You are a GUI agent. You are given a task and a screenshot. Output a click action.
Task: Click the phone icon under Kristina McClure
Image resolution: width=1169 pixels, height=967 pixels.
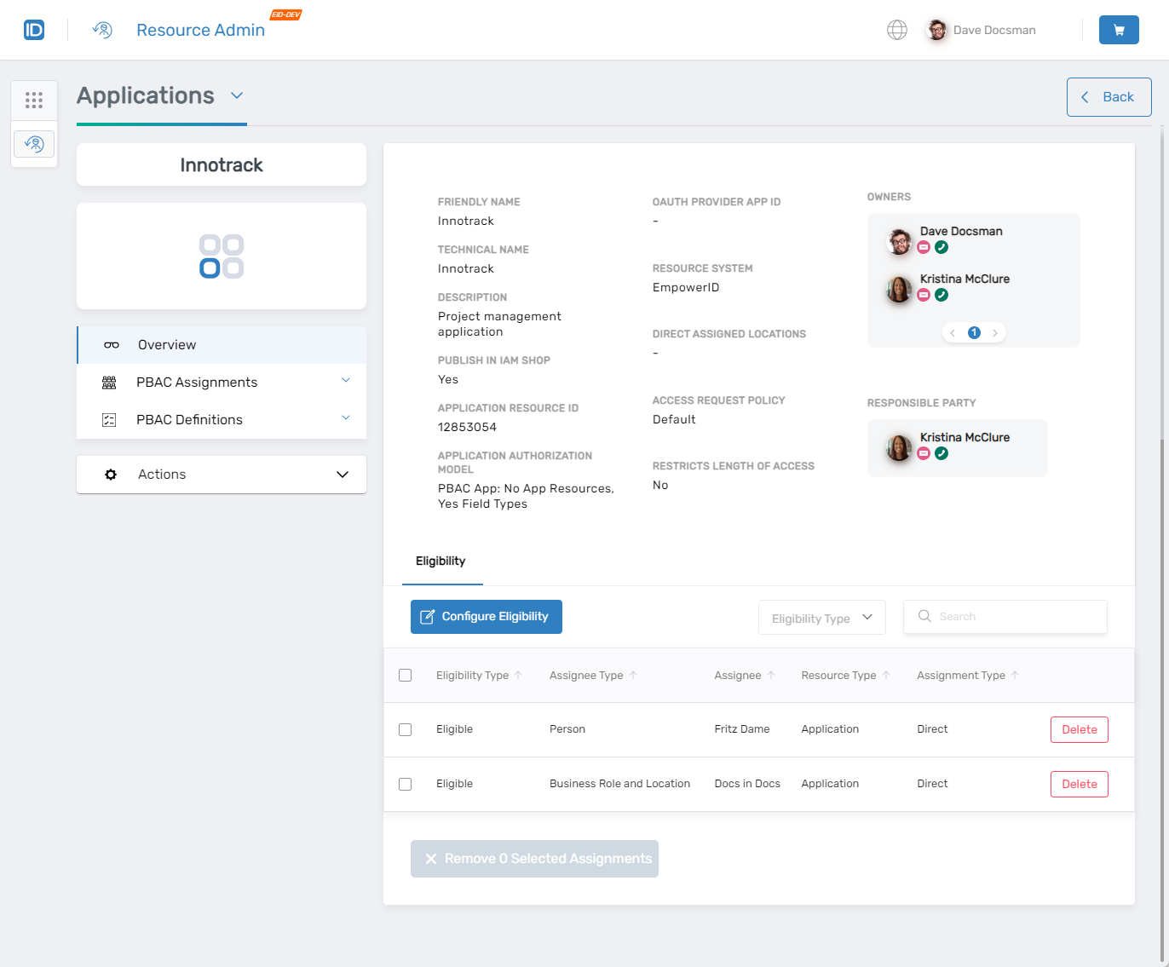(942, 294)
